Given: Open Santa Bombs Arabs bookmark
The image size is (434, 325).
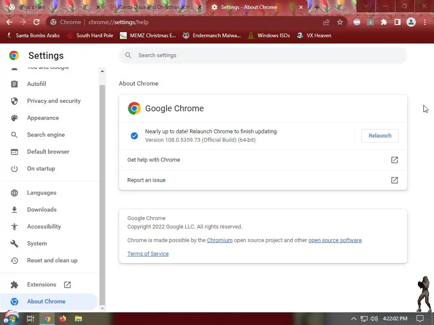Looking at the screenshot, I should pos(33,36).
